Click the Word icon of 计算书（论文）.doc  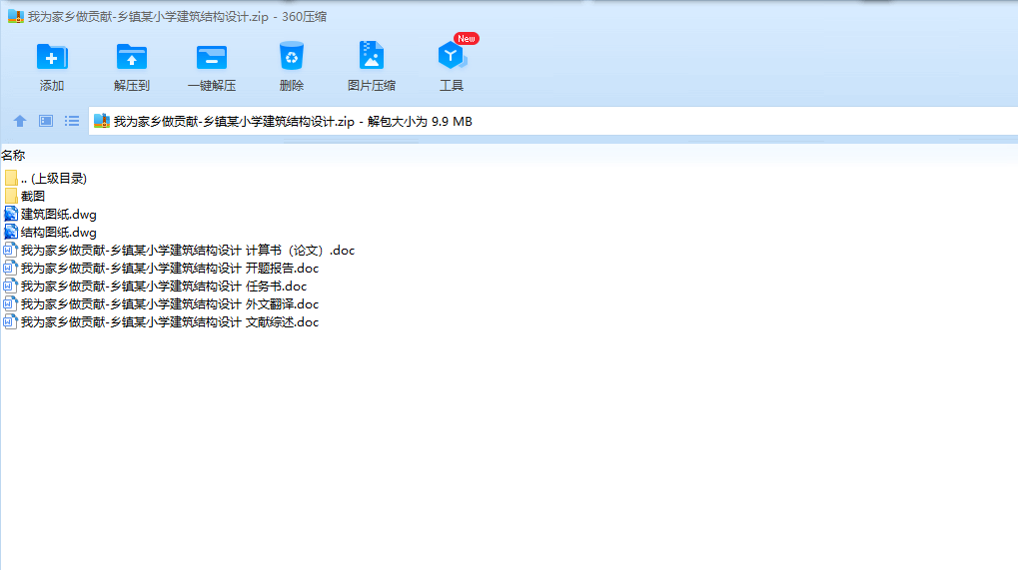pos(10,251)
